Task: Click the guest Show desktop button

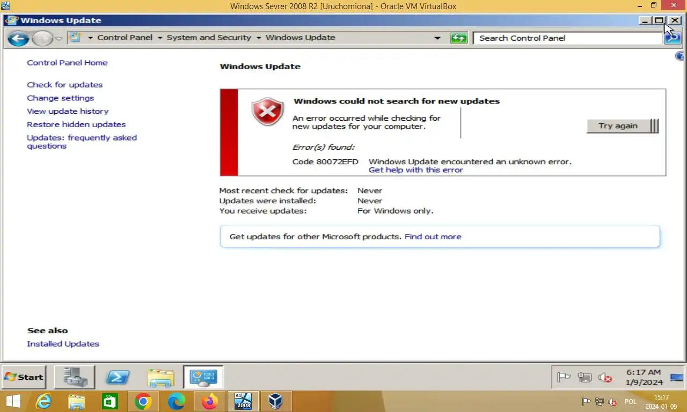Action: 677,377
